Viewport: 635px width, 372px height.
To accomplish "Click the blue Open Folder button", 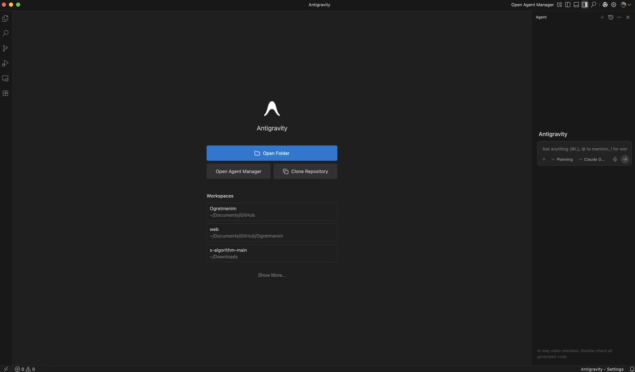I will (x=272, y=153).
